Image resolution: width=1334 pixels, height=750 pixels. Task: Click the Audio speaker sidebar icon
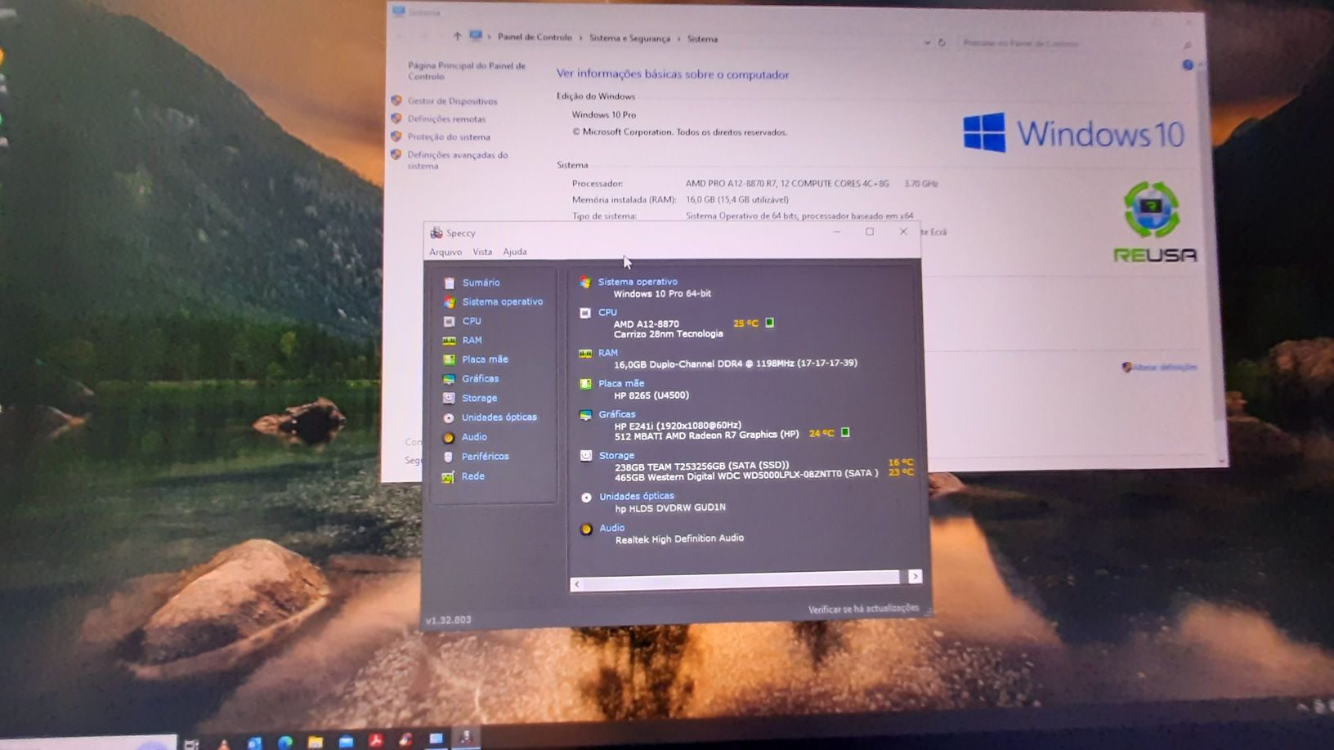click(x=449, y=437)
